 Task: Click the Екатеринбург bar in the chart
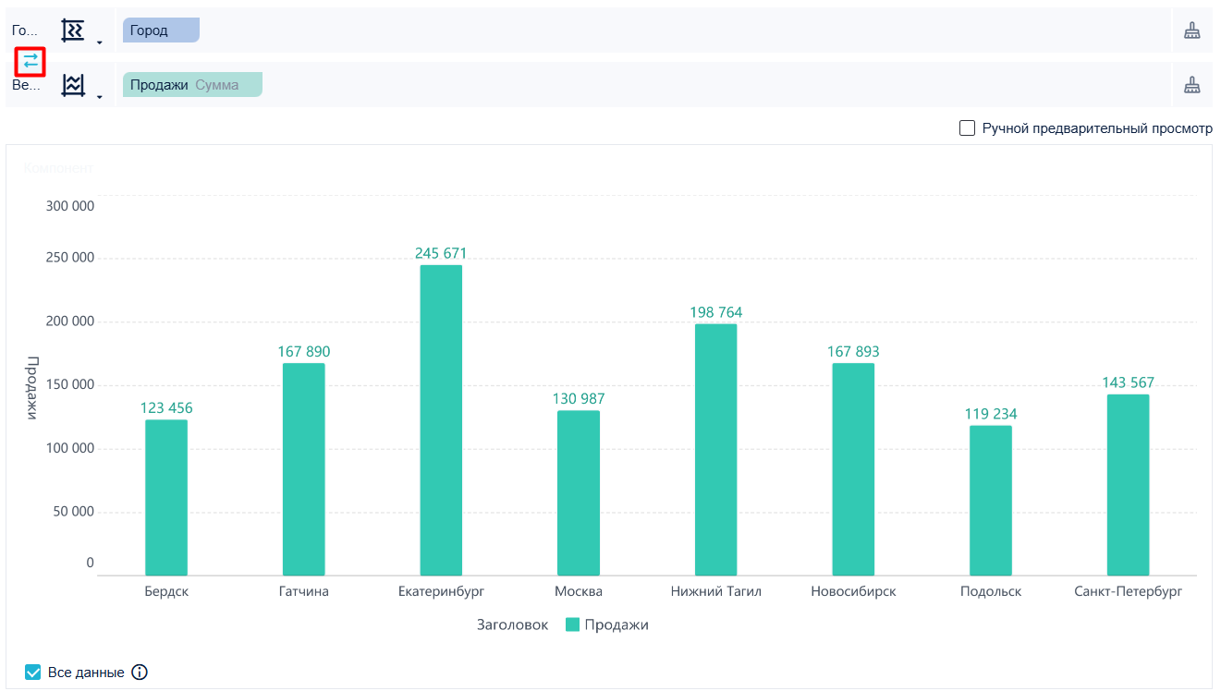pos(441,420)
